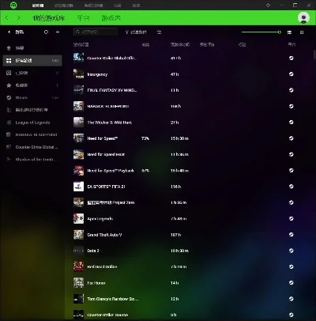Select Counter-Strike Global Offensive game title

(112, 59)
